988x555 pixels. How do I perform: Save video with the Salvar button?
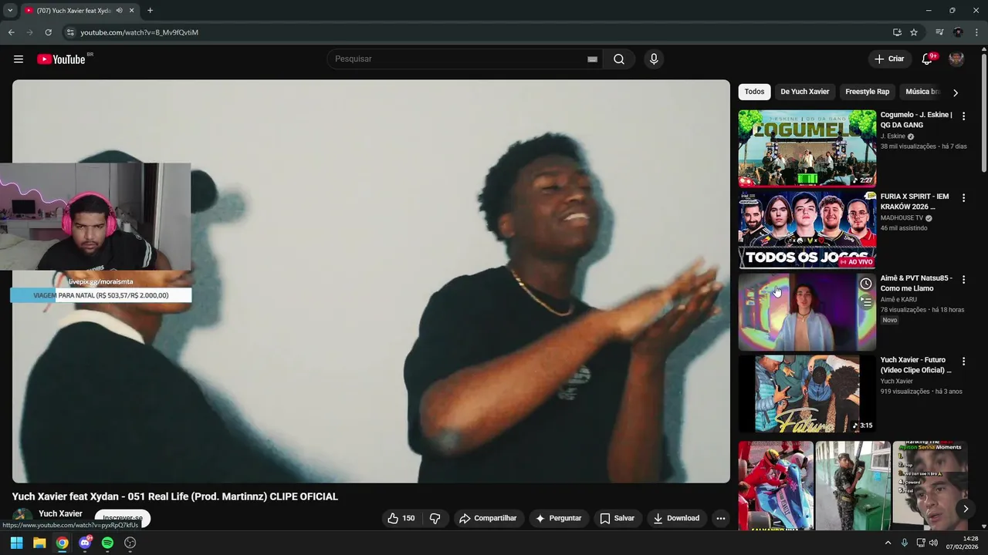[x=617, y=518]
